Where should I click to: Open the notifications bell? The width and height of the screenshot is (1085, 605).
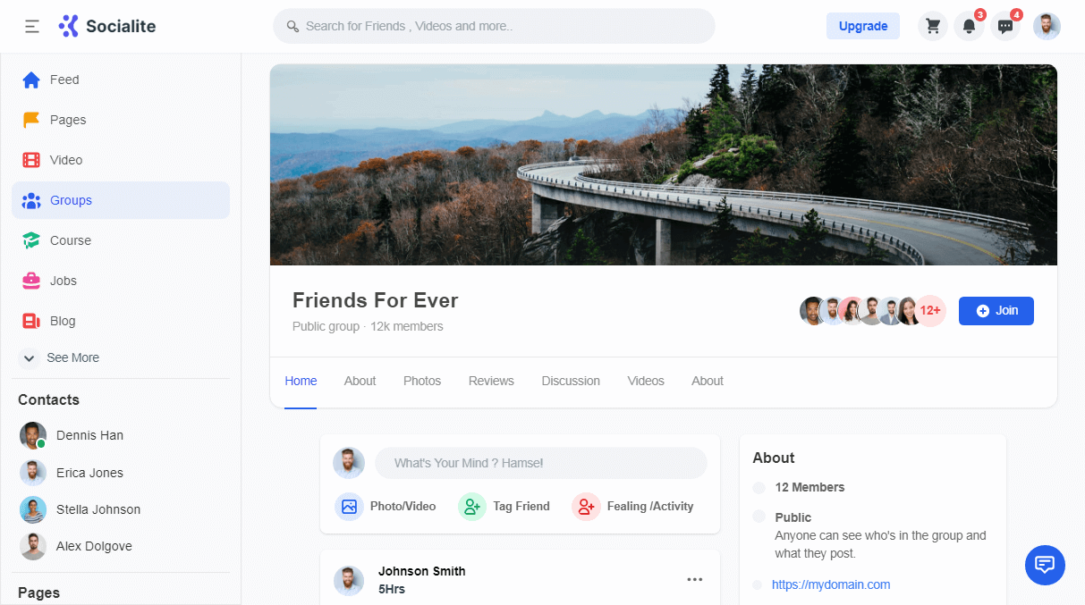coord(969,27)
